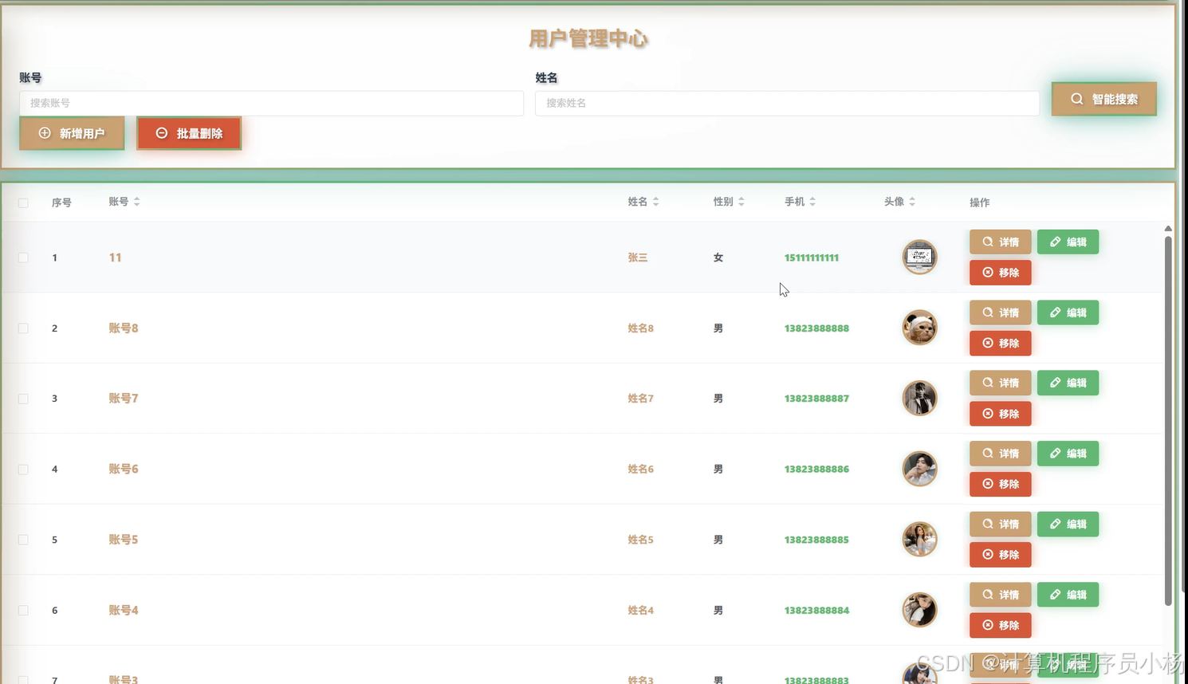The width and height of the screenshot is (1188, 684).
Task: Click 移除 for user 张三
Action: 1000,273
